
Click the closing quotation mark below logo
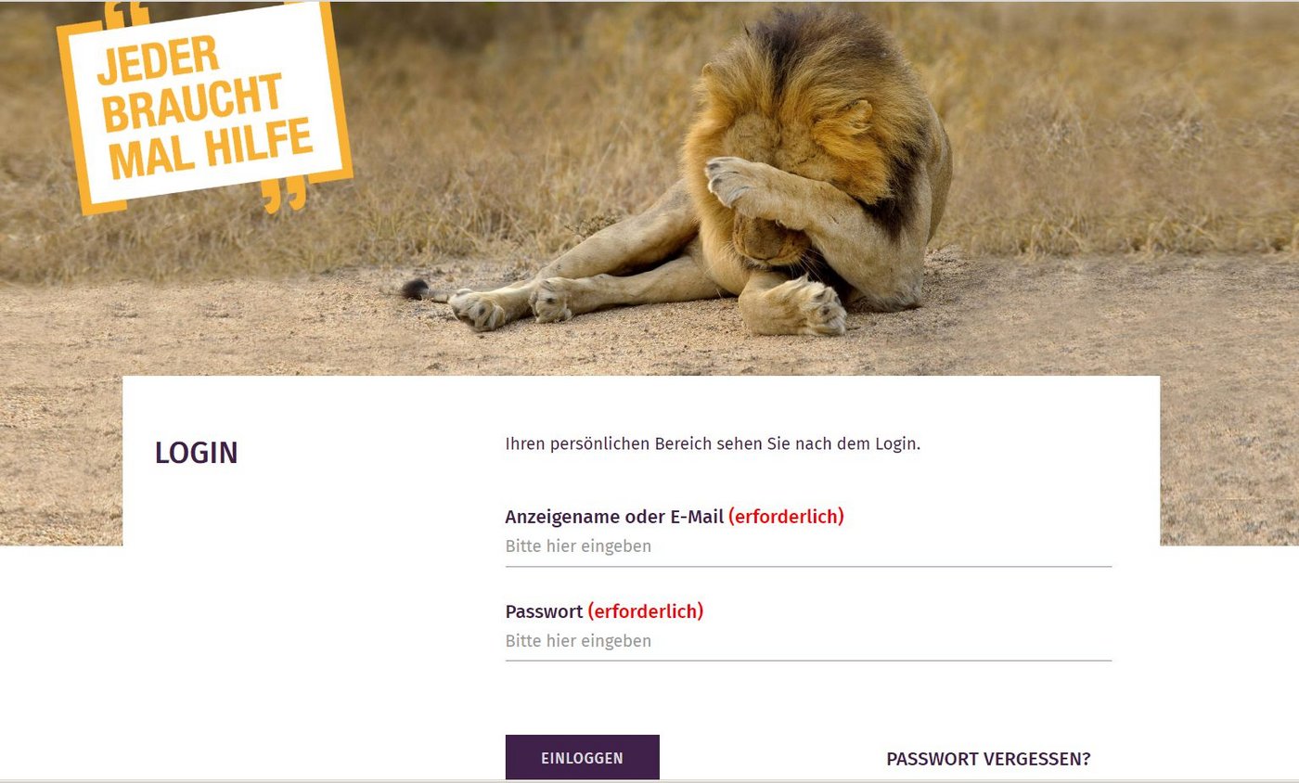(x=283, y=192)
